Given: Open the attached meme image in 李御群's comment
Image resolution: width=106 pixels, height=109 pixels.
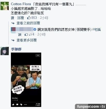Looking at the screenshot, I should (x=26, y=80).
